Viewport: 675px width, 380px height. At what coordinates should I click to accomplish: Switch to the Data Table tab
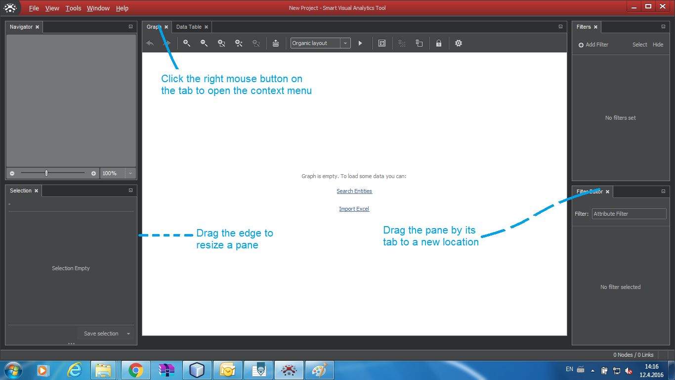[189, 27]
